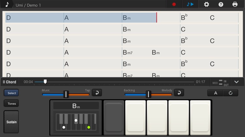Tap the first white chord pad
Viewport: 245px width, 137px height.
(136, 118)
